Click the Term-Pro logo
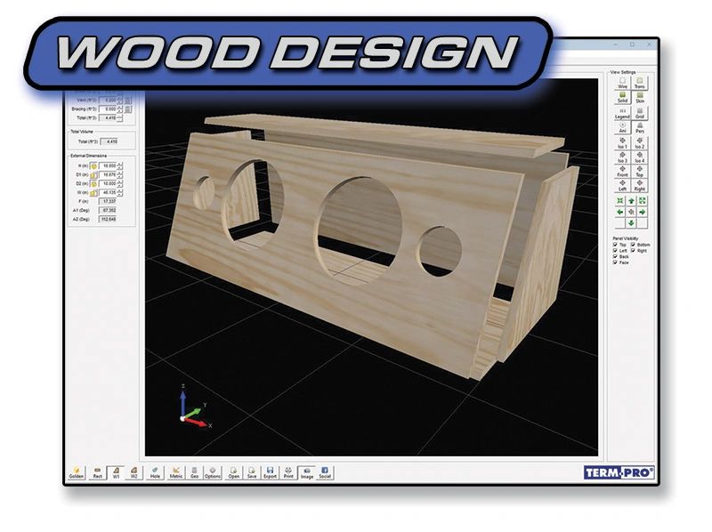The height and width of the screenshot is (532, 712). [x=619, y=472]
